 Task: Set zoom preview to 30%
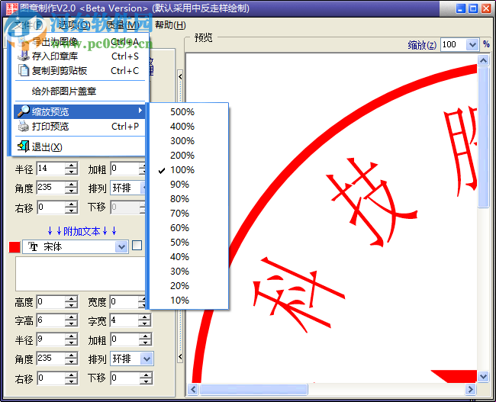coord(188,271)
